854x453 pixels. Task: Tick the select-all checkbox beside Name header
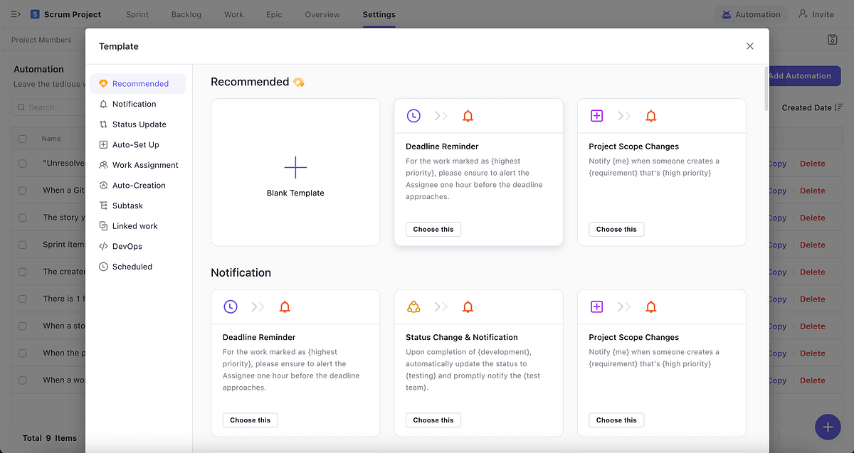click(23, 139)
